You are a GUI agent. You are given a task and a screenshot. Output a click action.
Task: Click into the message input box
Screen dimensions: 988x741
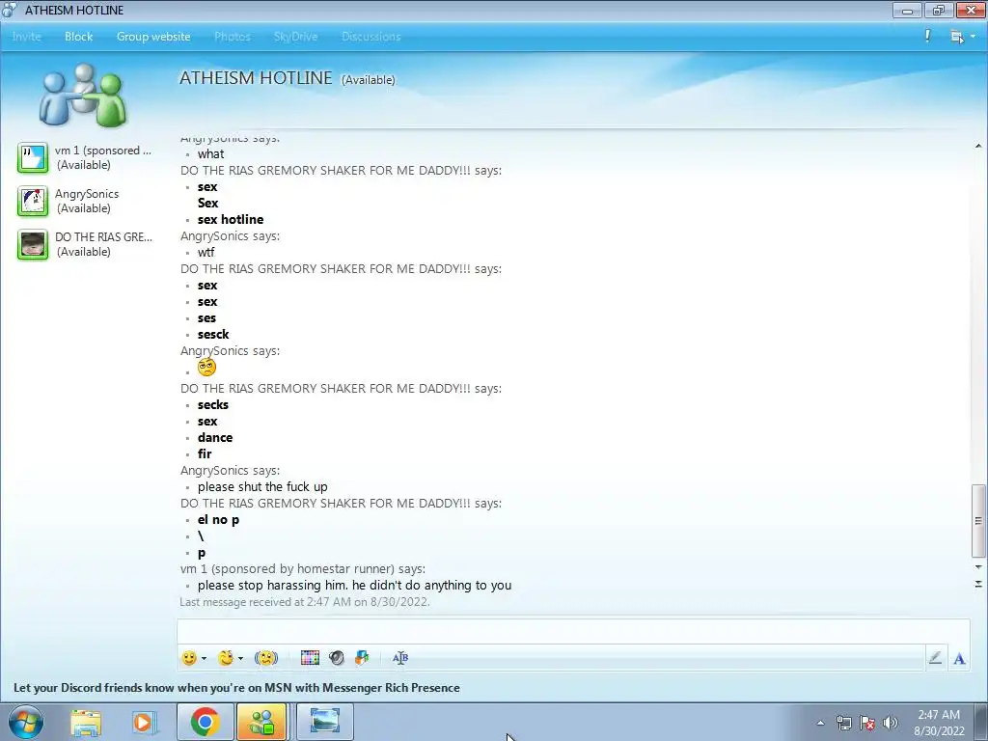[x=572, y=631]
